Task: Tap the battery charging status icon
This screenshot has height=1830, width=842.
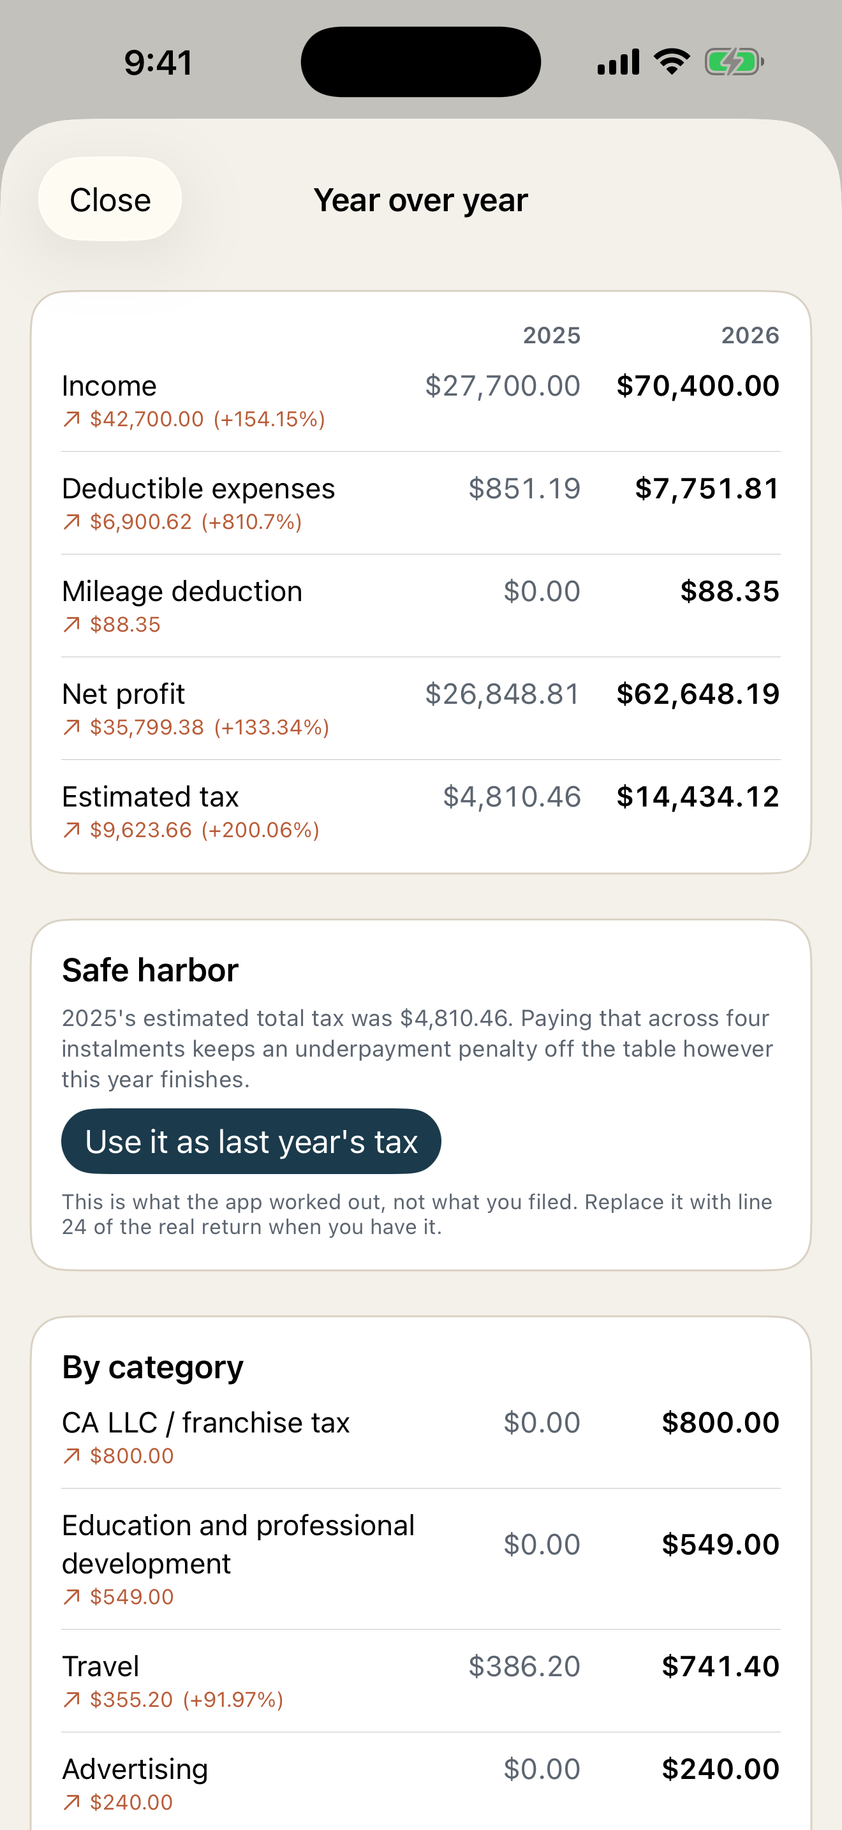Action: [x=734, y=62]
